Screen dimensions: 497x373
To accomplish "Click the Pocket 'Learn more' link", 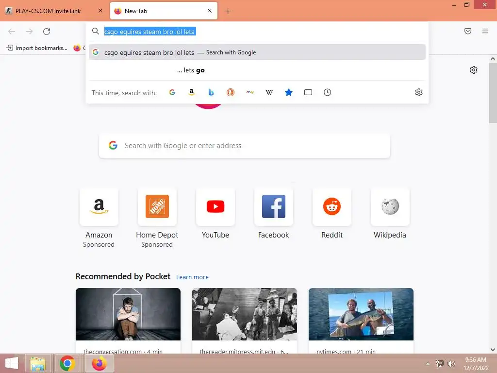I will pos(192,277).
